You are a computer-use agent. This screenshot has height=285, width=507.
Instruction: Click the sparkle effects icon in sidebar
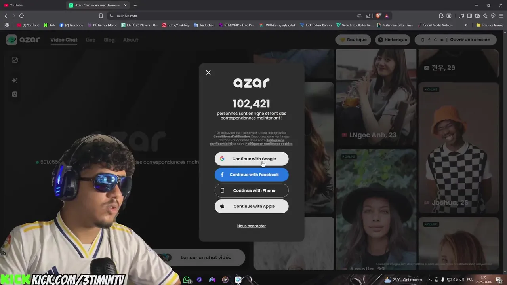[x=15, y=80]
